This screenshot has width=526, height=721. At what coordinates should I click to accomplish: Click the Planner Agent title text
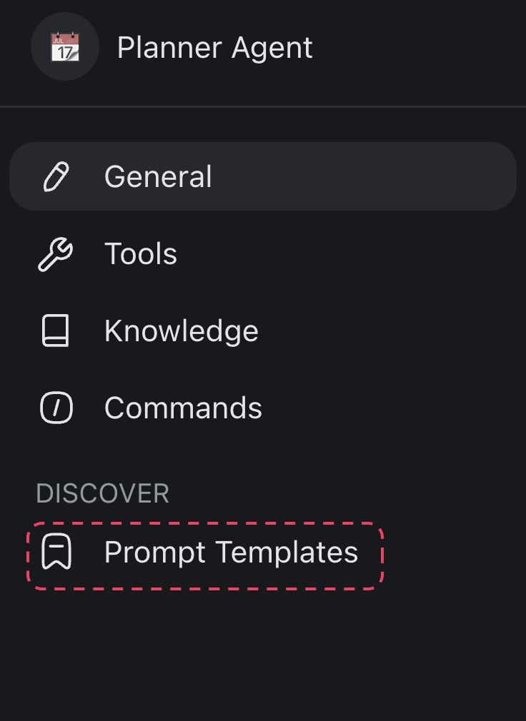[x=214, y=48]
